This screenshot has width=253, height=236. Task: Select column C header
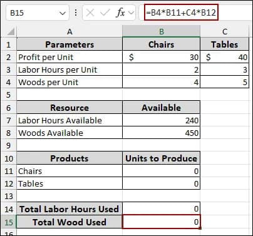click(x=225, y=31)
